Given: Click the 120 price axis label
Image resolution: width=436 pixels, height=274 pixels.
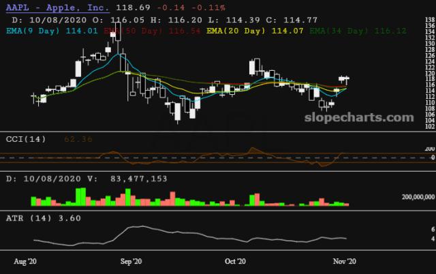Looking at the screenshot, I should (x=430, y=73).
